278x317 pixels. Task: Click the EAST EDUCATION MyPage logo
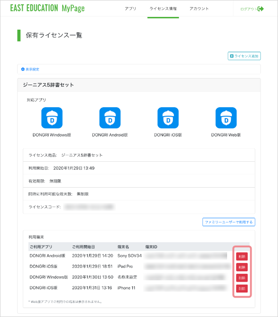tap(48, 8)
